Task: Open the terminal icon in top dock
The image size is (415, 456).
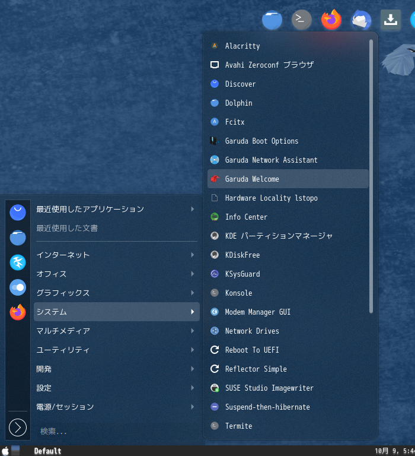Action: (x=302, y=20)
